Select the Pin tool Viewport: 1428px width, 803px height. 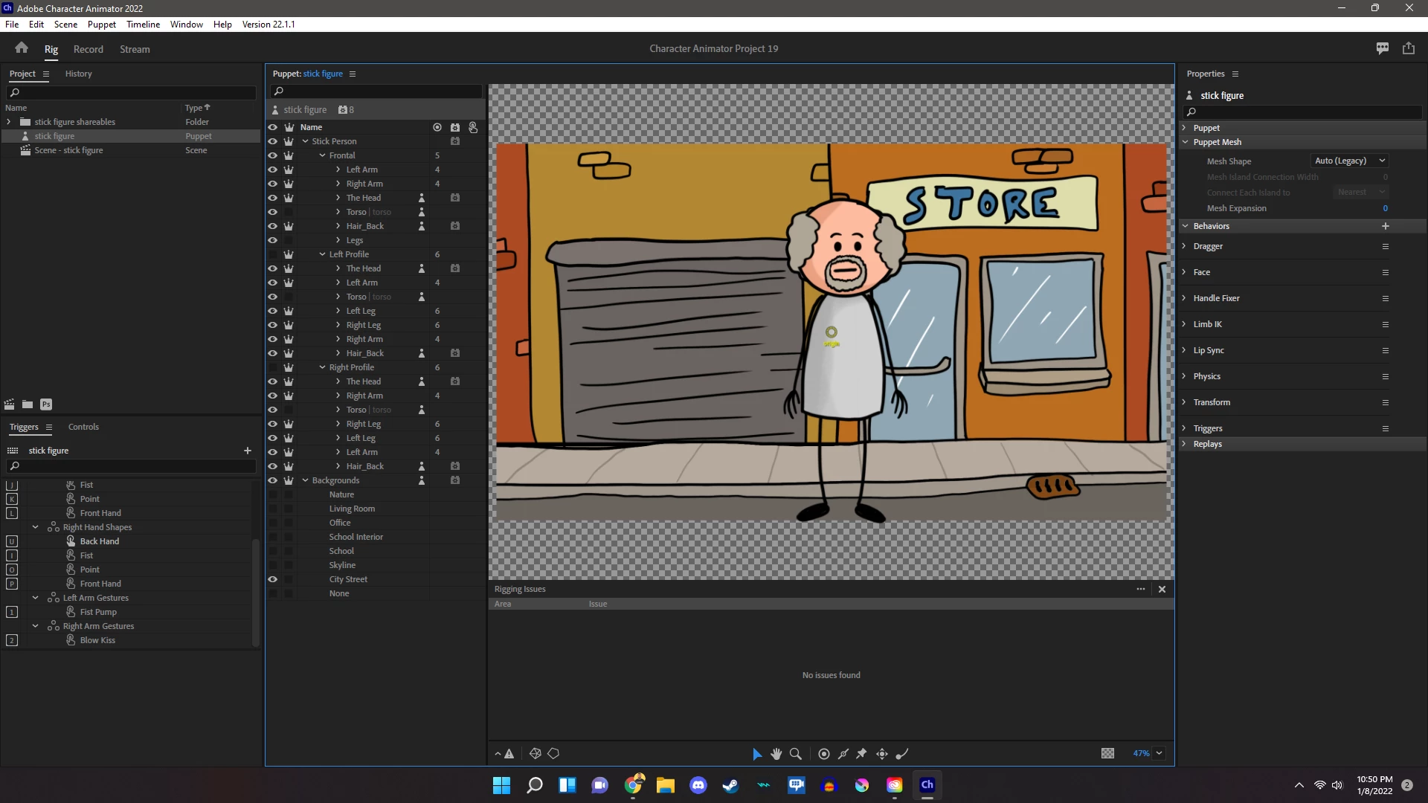[x=861, y=754]
